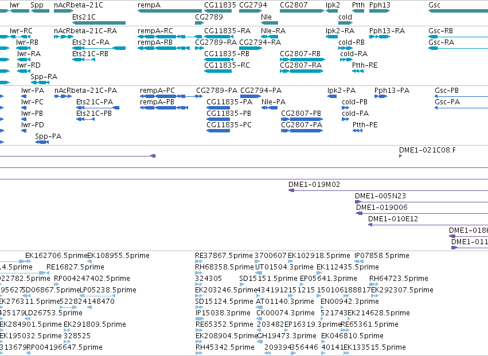
Task: Select the Ets21C gene label
Action: [x=84, y=17]
